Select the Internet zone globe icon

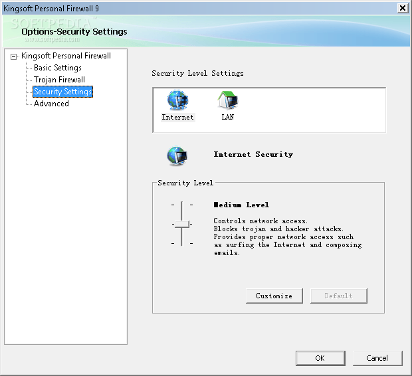pos(177,100)
